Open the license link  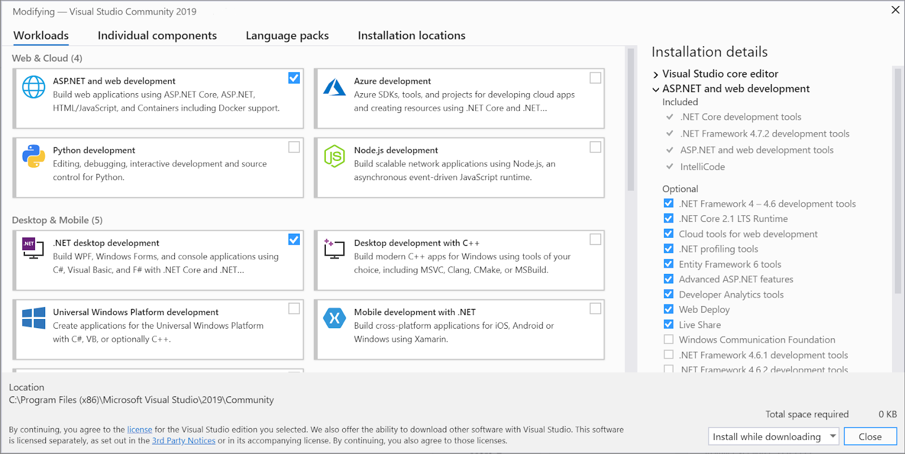coord(140,430)
